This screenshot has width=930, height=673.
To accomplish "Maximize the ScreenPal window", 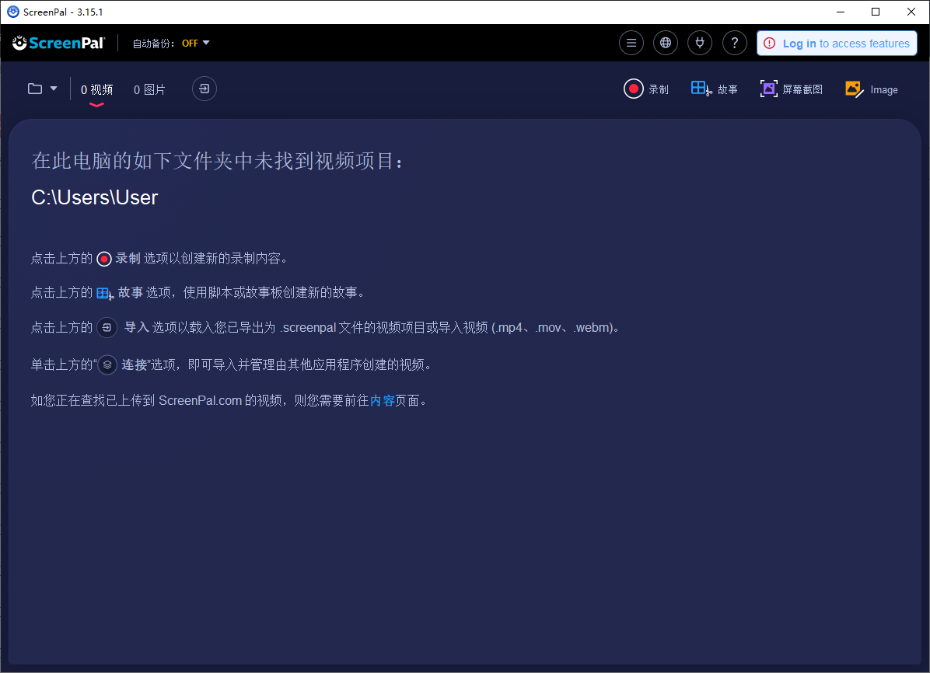I will (x=876, y=12).
